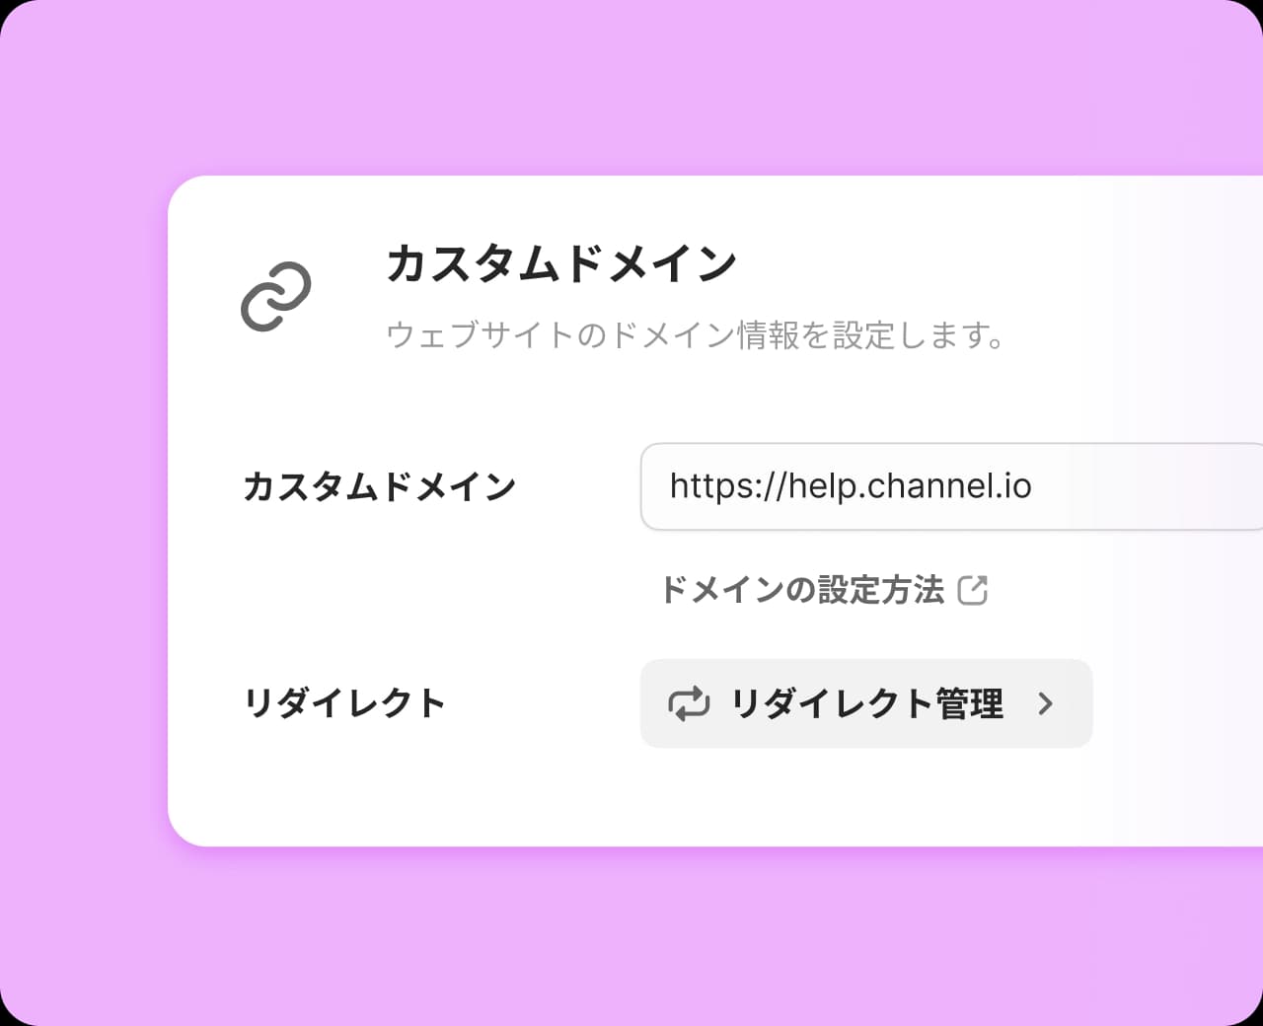Image resolution: width=1263 pixels, height=1026 pixels.
Task: Expand the chevron arrow on リダイレクト管理
Action: (x=1046, y=703)
